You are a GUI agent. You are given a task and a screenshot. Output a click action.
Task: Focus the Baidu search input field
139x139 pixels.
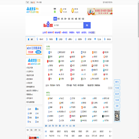(x=68, y=25)
